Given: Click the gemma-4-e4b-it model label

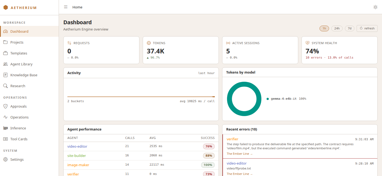Looking at the screenshot, I should 284,99.
